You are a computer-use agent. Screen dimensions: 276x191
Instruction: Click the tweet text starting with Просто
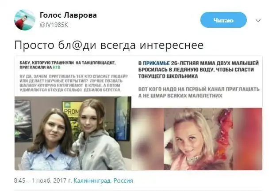click(x=109, y=45)
